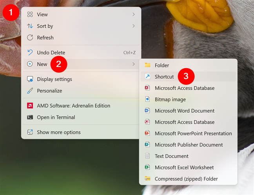Select Microsoft Access Database above Bitmap image
Viewport: 254px width, 195px height.
point(188,88)
